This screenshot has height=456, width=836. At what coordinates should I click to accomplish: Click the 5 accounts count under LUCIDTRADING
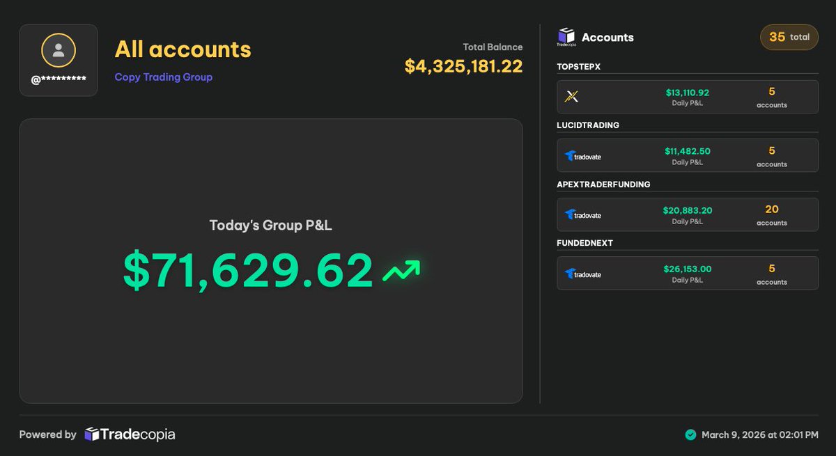tap(772, 157)
